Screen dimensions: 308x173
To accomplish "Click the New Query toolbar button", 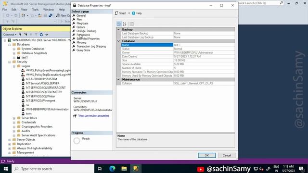I will coord(63,15).
